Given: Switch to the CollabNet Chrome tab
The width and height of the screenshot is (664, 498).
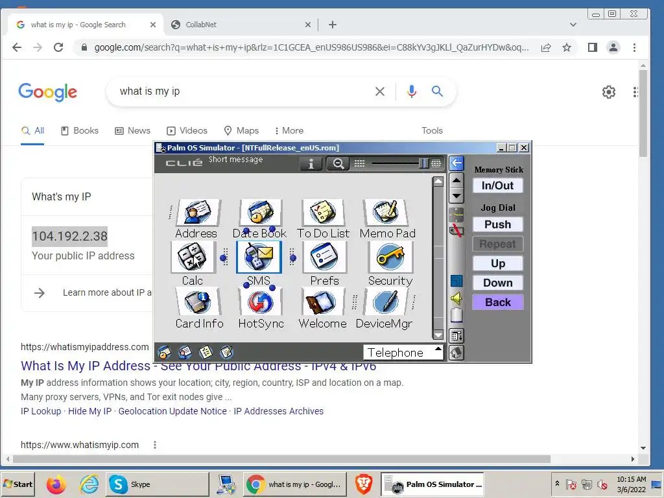Looking at the screenshot, I should (241, 25).
